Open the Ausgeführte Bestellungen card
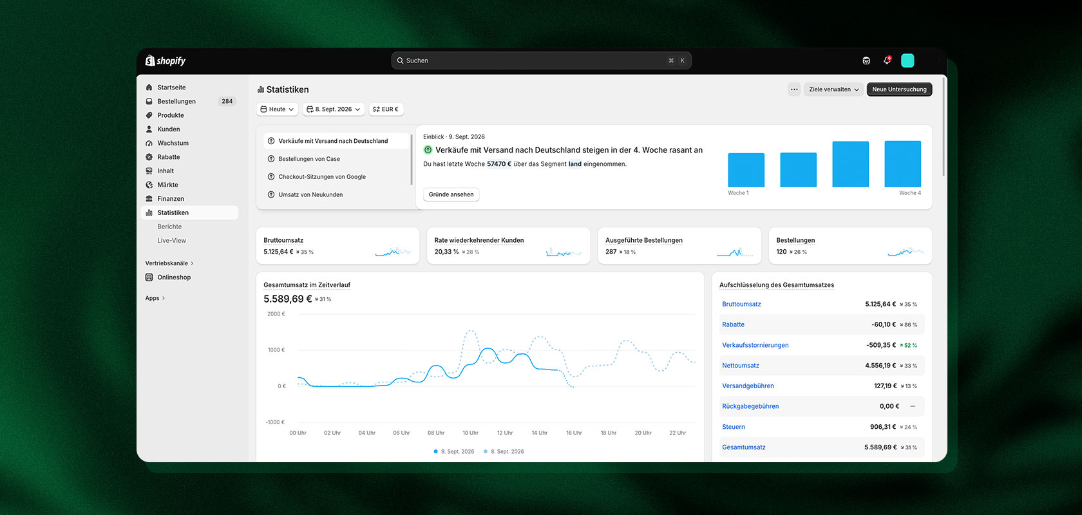The width and height of the screenshot is (1082, 515). pyautogui.click(x=679, y=246)
